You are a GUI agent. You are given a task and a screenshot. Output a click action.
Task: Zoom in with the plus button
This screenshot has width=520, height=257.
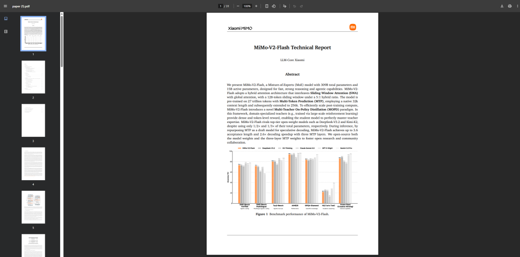256,6
